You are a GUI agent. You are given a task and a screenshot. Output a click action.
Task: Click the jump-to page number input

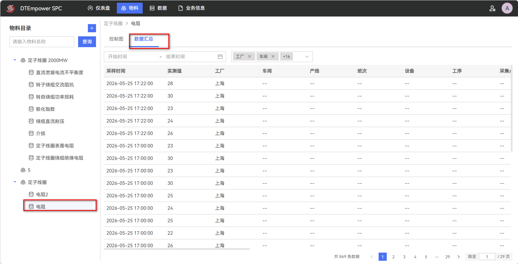click(x=487, y=257)
